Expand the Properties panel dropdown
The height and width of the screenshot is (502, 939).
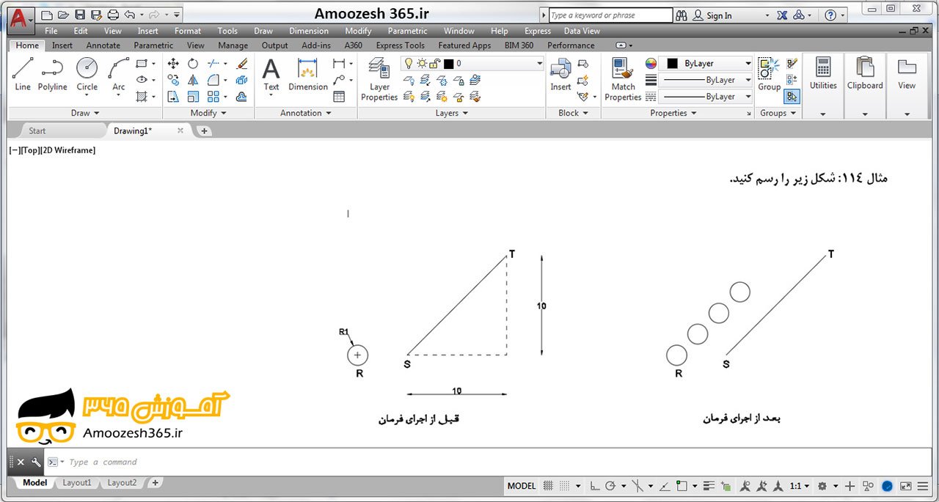click(673, 113)
